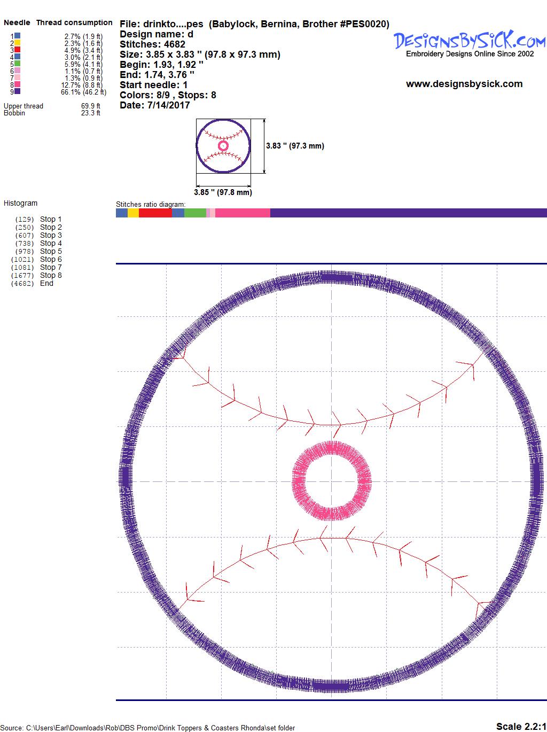Click the Thread consumption column header

pos(74,22)
